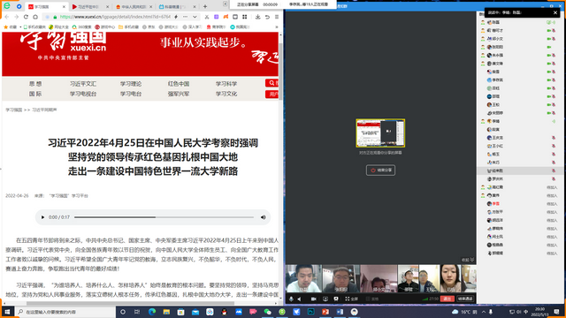
Task: Open the browser download manager icon
Action: (257, 17)
